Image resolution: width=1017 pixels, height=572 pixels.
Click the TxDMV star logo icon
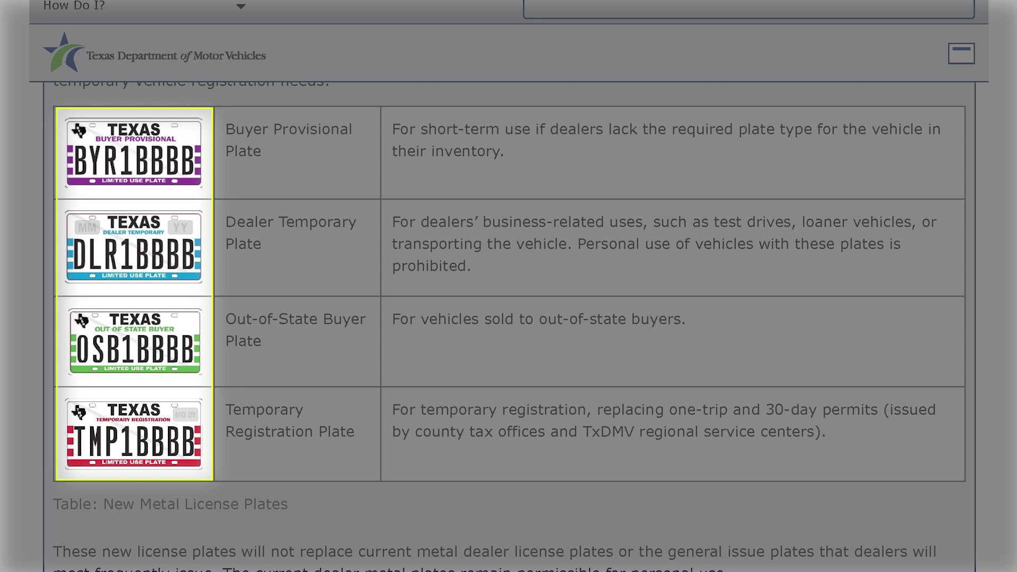click(64, 52)
